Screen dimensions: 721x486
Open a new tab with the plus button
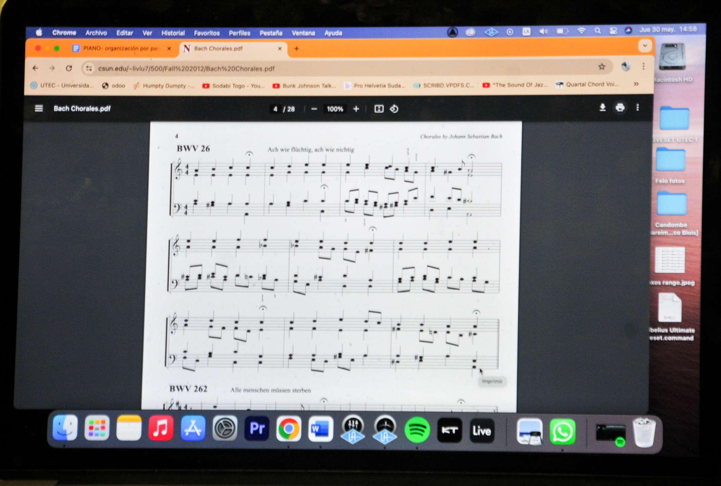point(297,48)
